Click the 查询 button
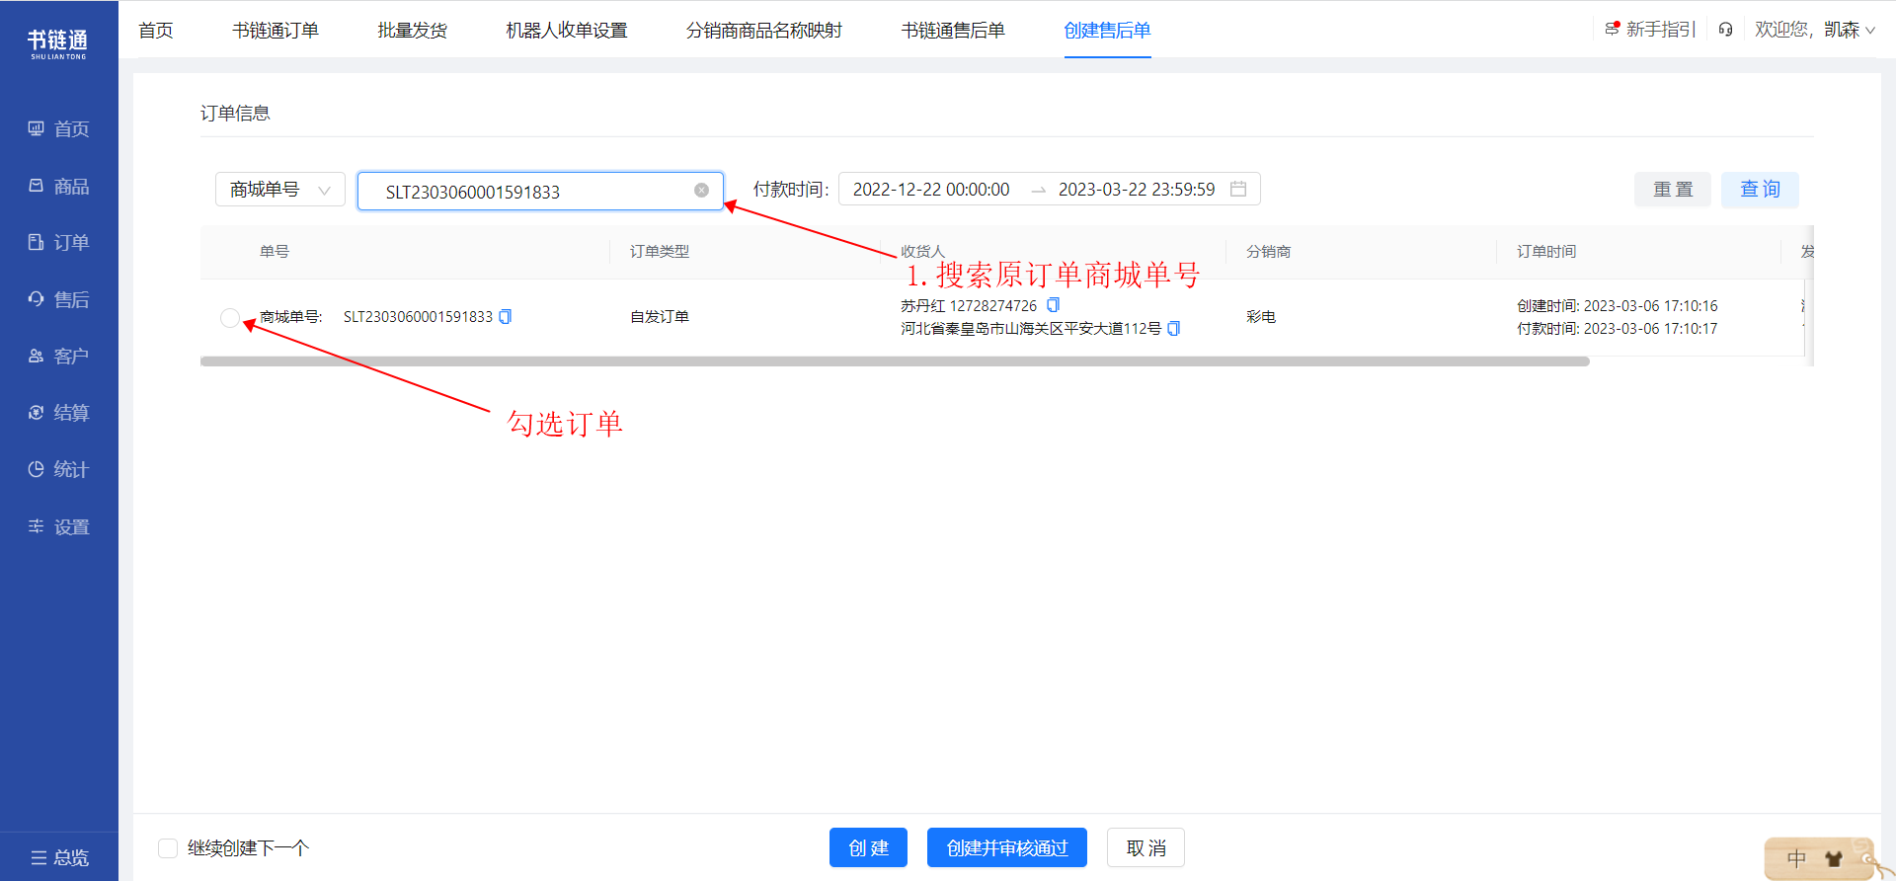1896x881 pixels. (1760, 190)
